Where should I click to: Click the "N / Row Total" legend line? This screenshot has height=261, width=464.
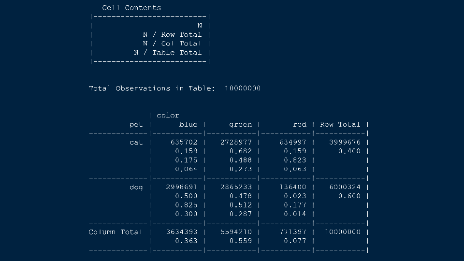point(172,35)
